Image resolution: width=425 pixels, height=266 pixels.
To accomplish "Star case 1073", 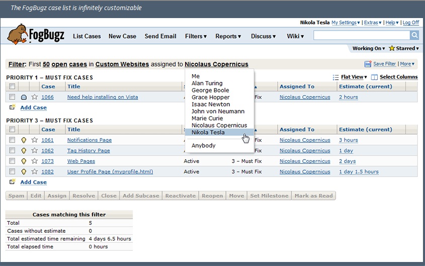I will tap(34, 161).
